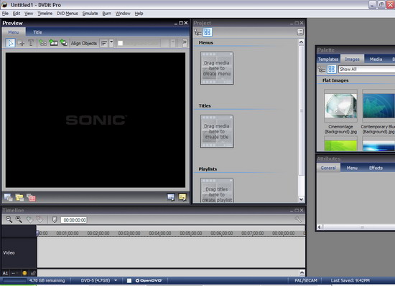Click the 'Drag media here to create menu' placeholder

[x=217, y=68]
